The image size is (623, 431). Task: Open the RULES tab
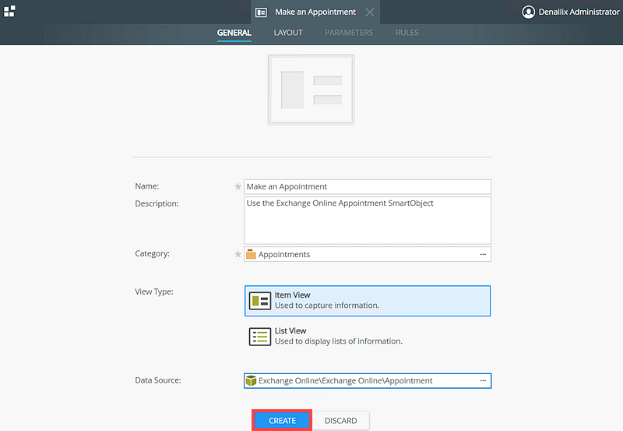pyautogui.click(x=407, y=33)
